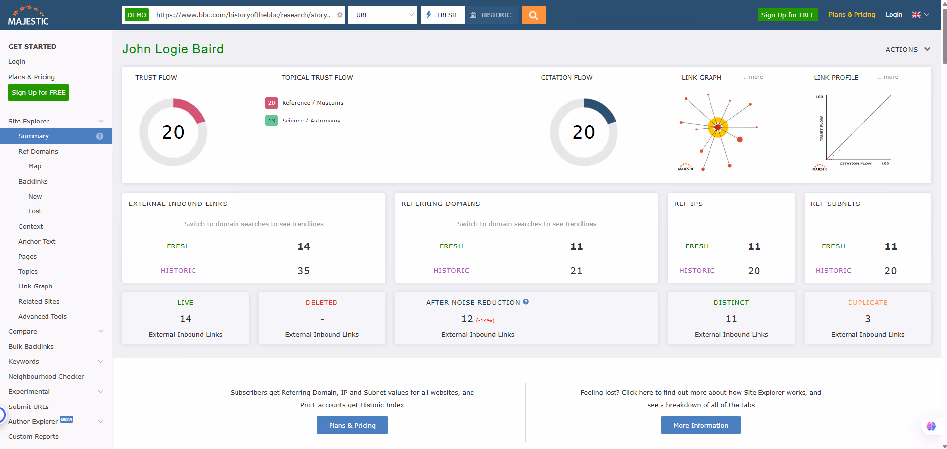Click the Summary help question mark icon
Image resolution: width=947 pixels, height=449 pixels.
100,136
